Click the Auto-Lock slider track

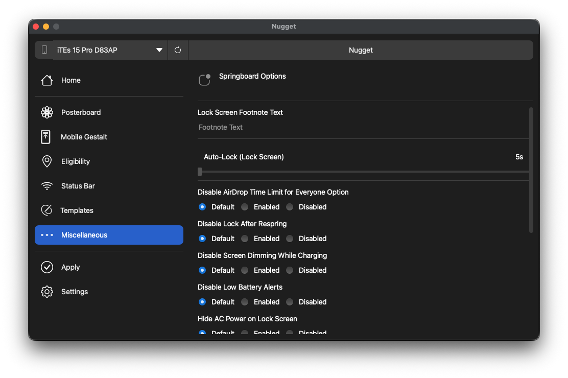363,172
